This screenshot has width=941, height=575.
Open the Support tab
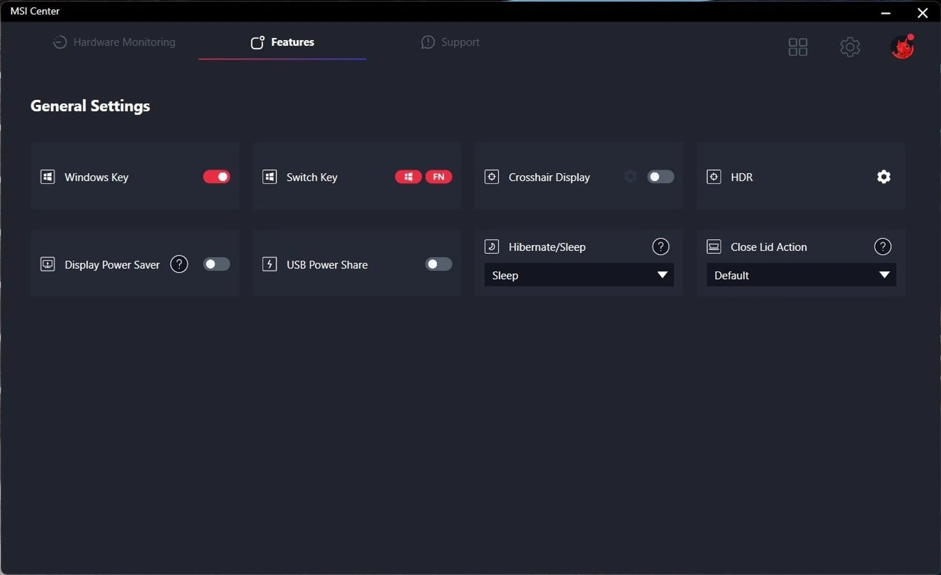point(450,42)
